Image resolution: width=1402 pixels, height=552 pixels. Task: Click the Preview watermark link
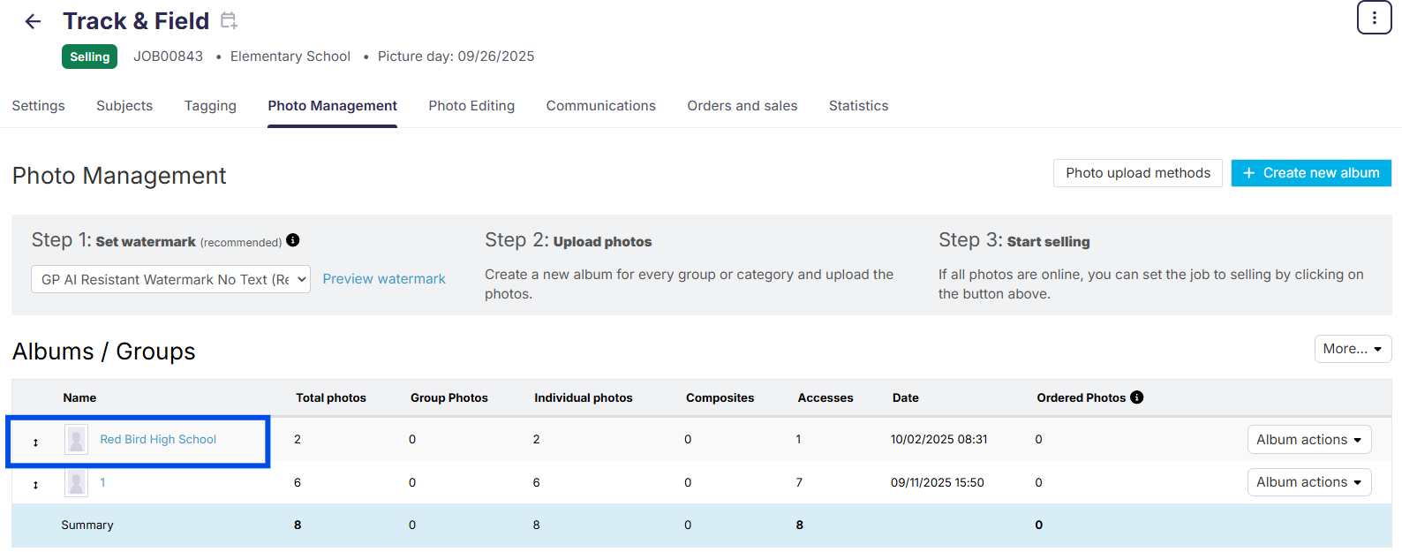[384, 279]
